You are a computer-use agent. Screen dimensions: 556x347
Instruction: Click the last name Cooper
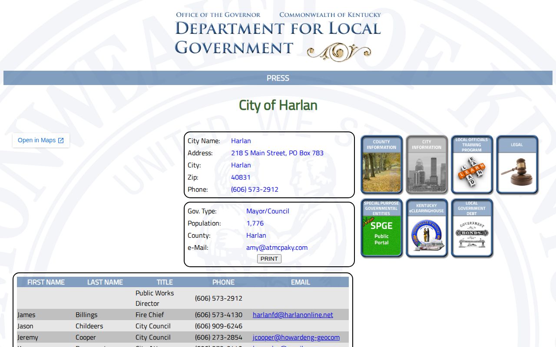86,337
